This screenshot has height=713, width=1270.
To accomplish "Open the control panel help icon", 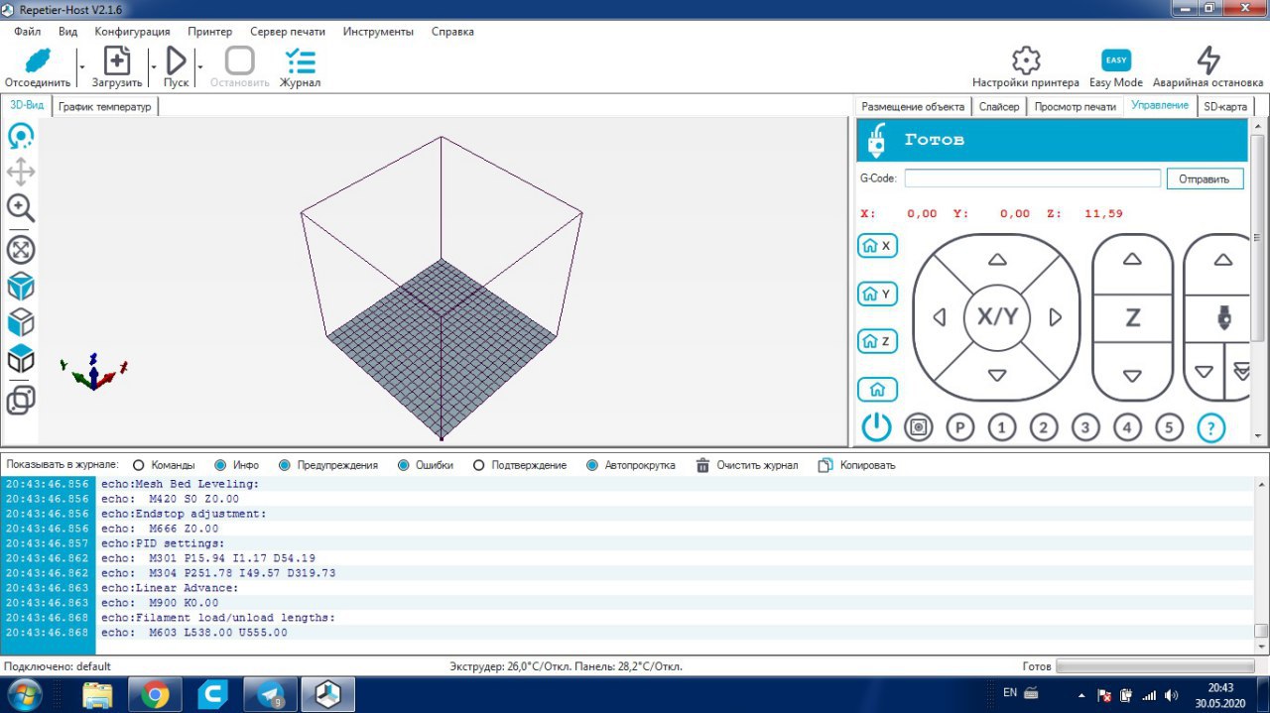I will pyautogui.click(x=1211, y=428).
